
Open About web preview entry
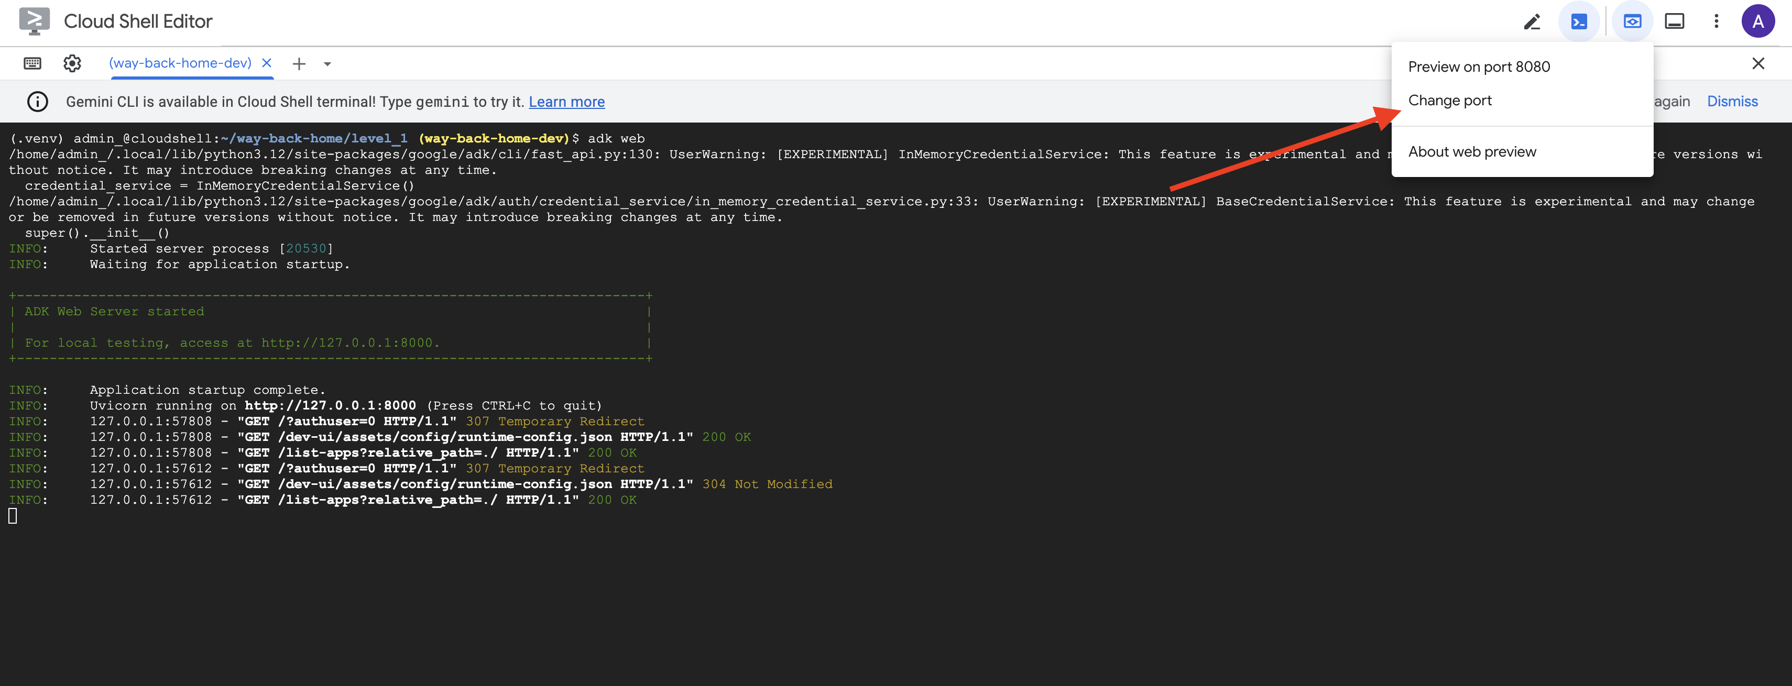tap(1472, 151)
